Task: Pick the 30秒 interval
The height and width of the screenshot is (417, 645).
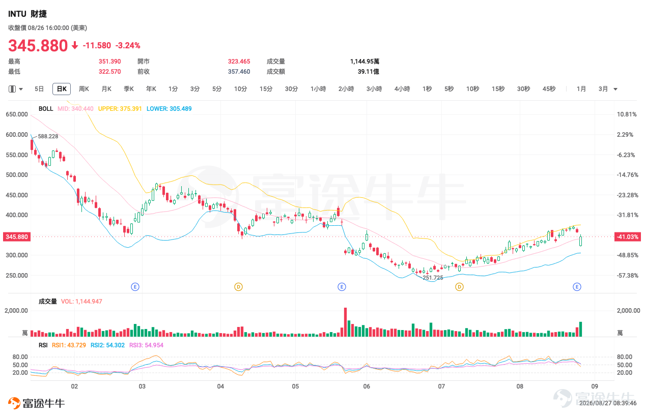Action: (523, 89)
